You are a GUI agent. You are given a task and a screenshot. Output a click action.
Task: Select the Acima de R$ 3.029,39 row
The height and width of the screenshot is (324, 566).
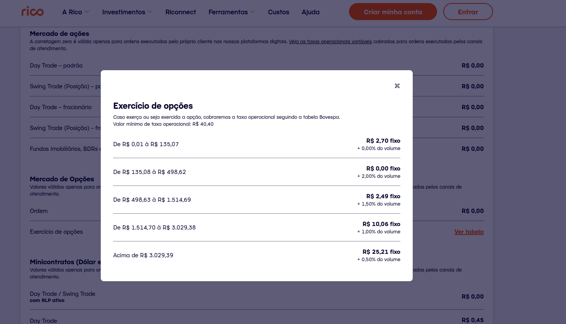click(x=257, y=255)
